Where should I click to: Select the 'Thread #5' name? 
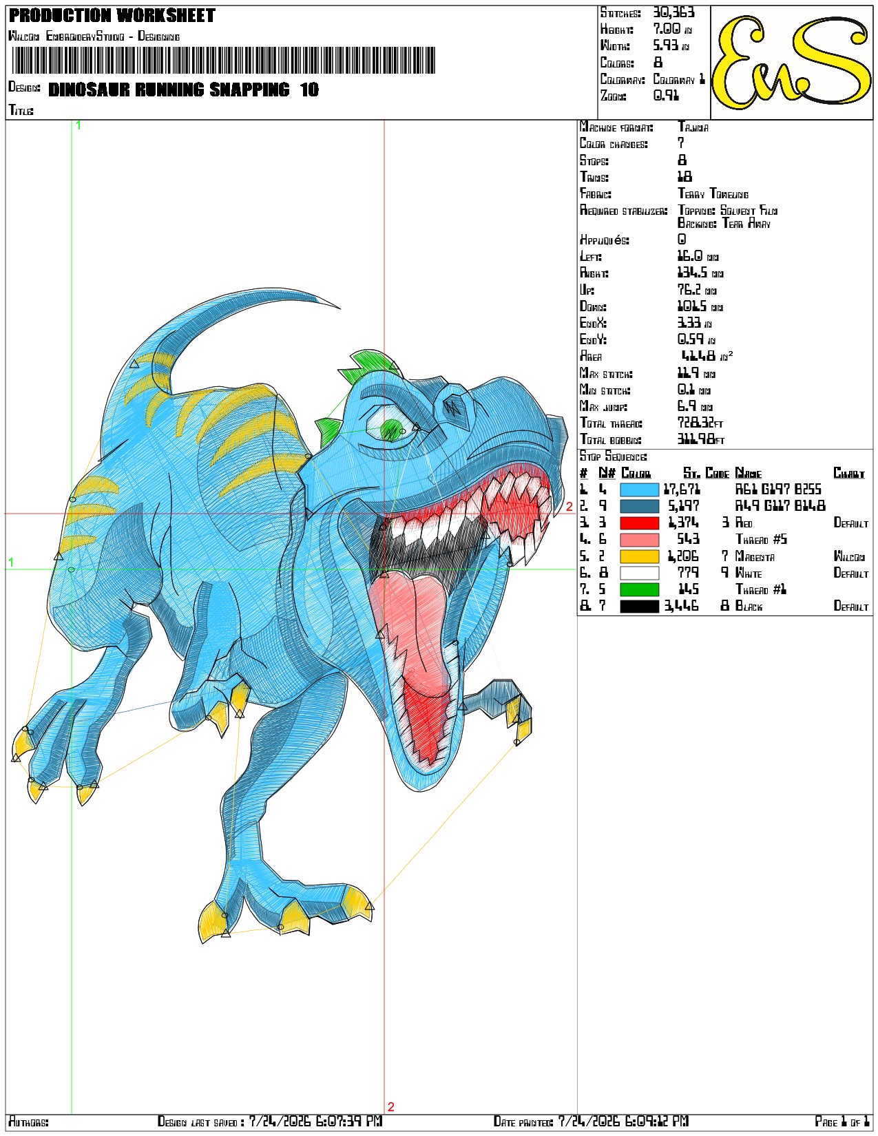[x=761, y=540]
